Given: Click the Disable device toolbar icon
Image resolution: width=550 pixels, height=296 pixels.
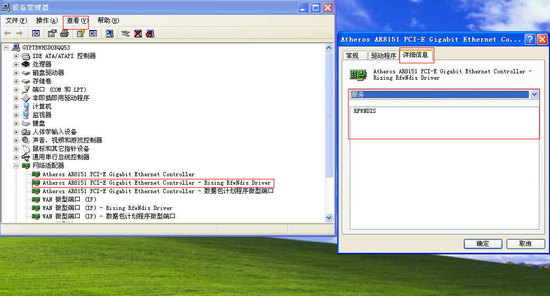Looking at the screenshot, I should pos(150,34).
